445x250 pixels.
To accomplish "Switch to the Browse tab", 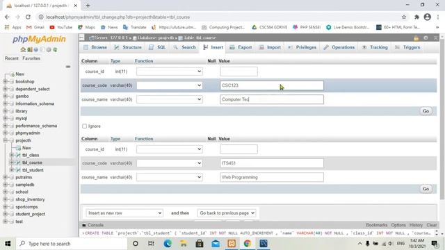I will [95, 47].
